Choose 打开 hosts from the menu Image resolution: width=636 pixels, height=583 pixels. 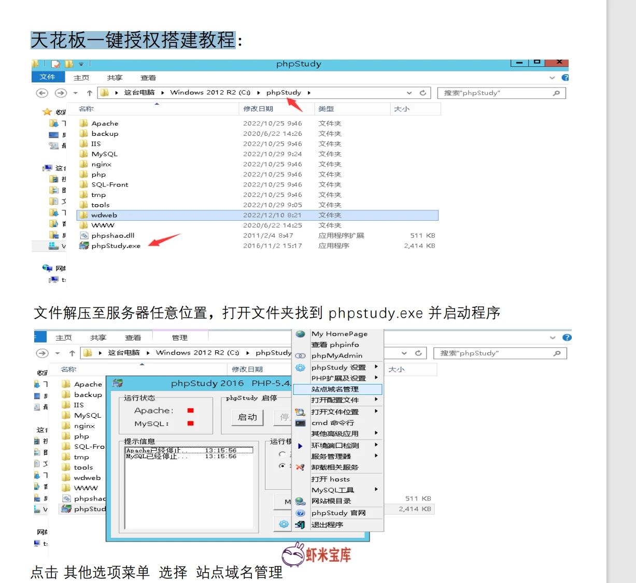tap(330, 479)
